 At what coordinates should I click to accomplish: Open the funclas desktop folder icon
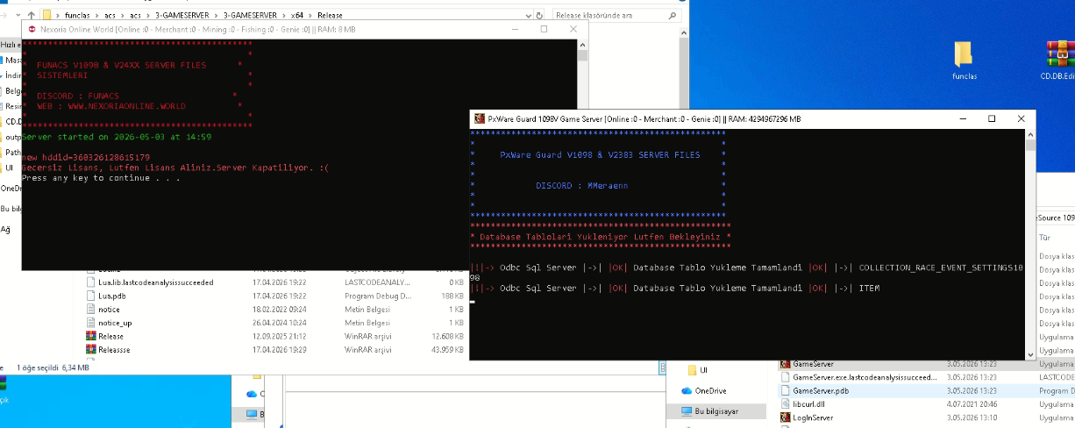coord(963,54)
